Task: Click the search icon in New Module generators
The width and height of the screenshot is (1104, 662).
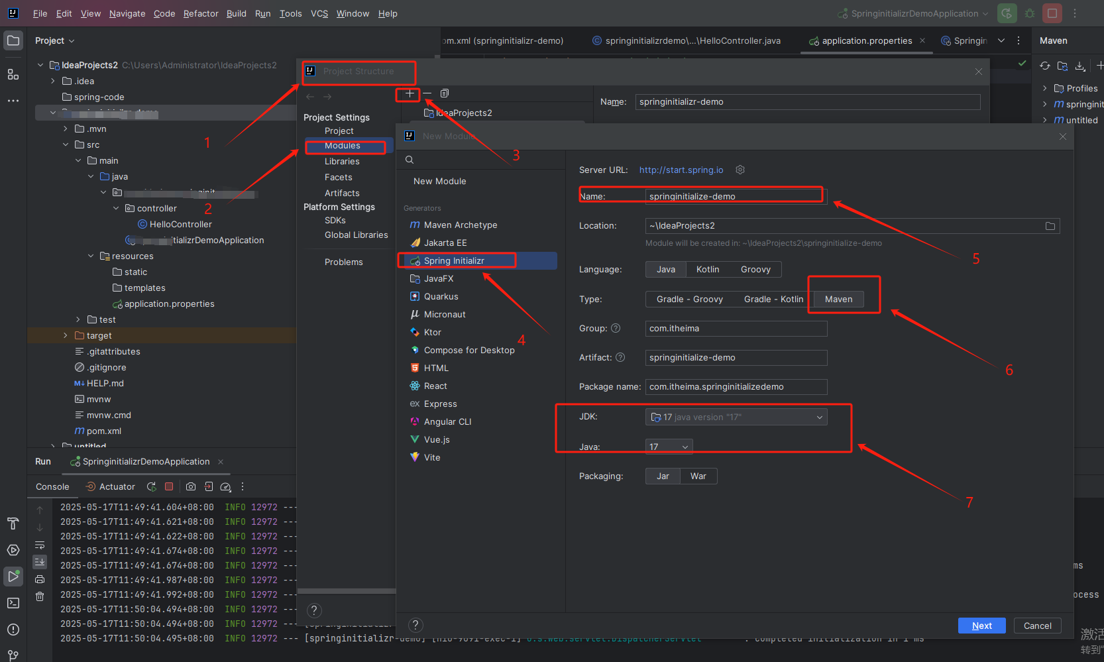Action: [410, 160]
